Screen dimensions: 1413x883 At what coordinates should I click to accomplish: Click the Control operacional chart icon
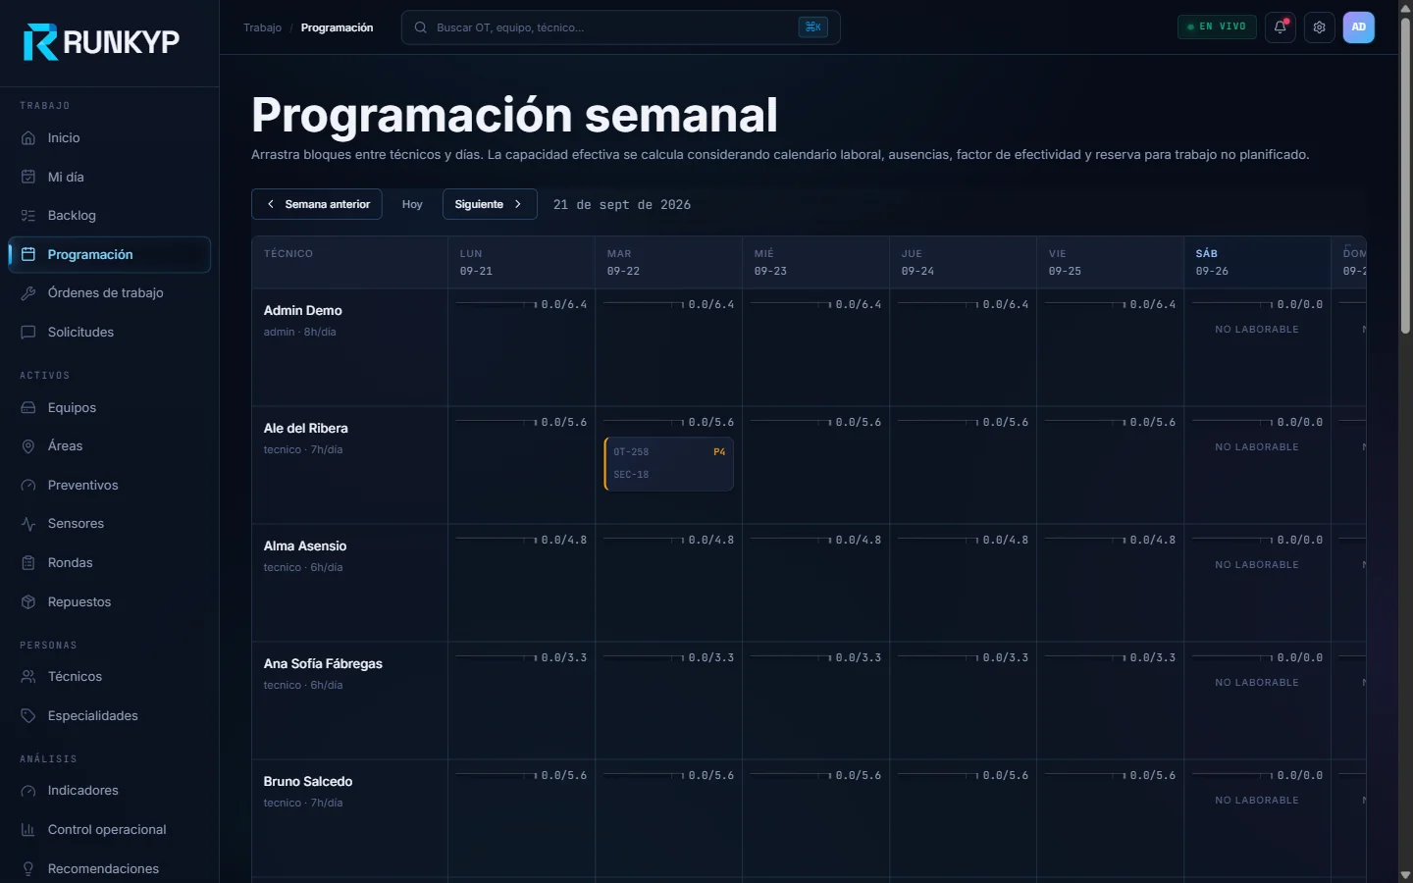pos(28,830)
